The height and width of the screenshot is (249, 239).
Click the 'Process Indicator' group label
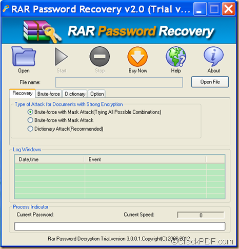pyautogui.click(x=31, y=207)
